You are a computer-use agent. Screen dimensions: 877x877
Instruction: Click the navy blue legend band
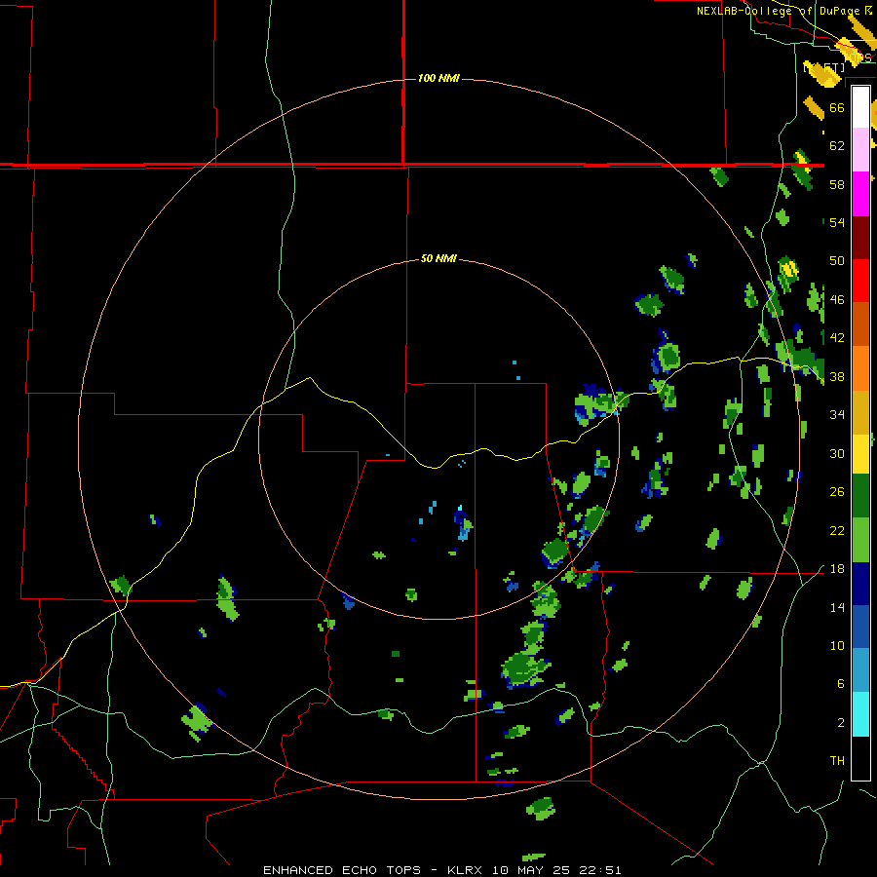click(x=860, y=584)
